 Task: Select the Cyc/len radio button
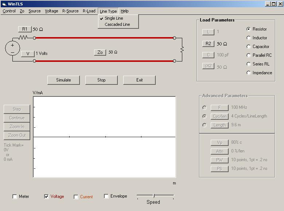(x=205, y=116)
